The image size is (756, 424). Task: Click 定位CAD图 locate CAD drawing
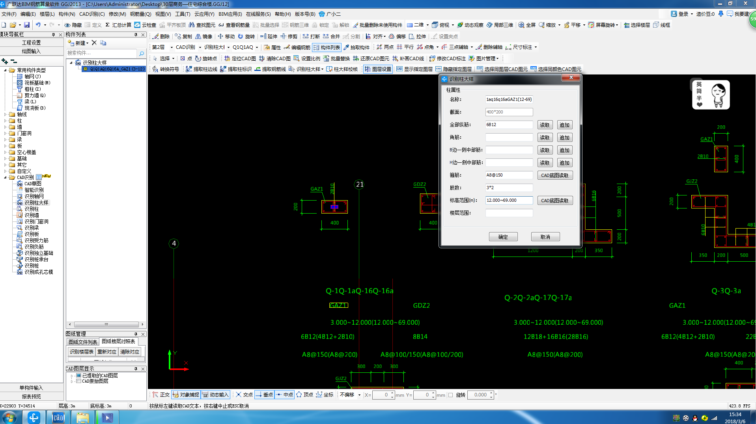(240, 58)
